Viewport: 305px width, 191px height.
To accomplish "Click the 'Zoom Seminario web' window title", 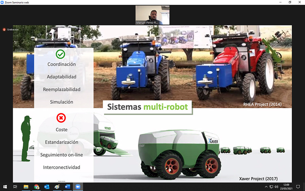I will (x=17, y=2).
